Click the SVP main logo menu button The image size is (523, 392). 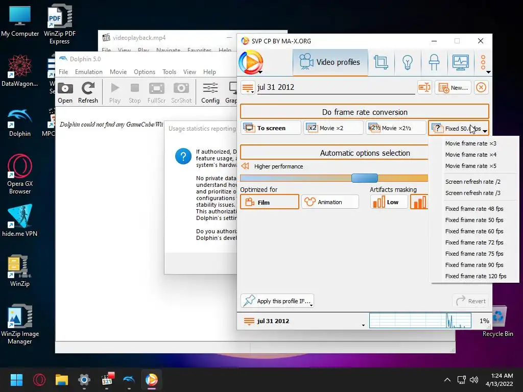point(251,62)
